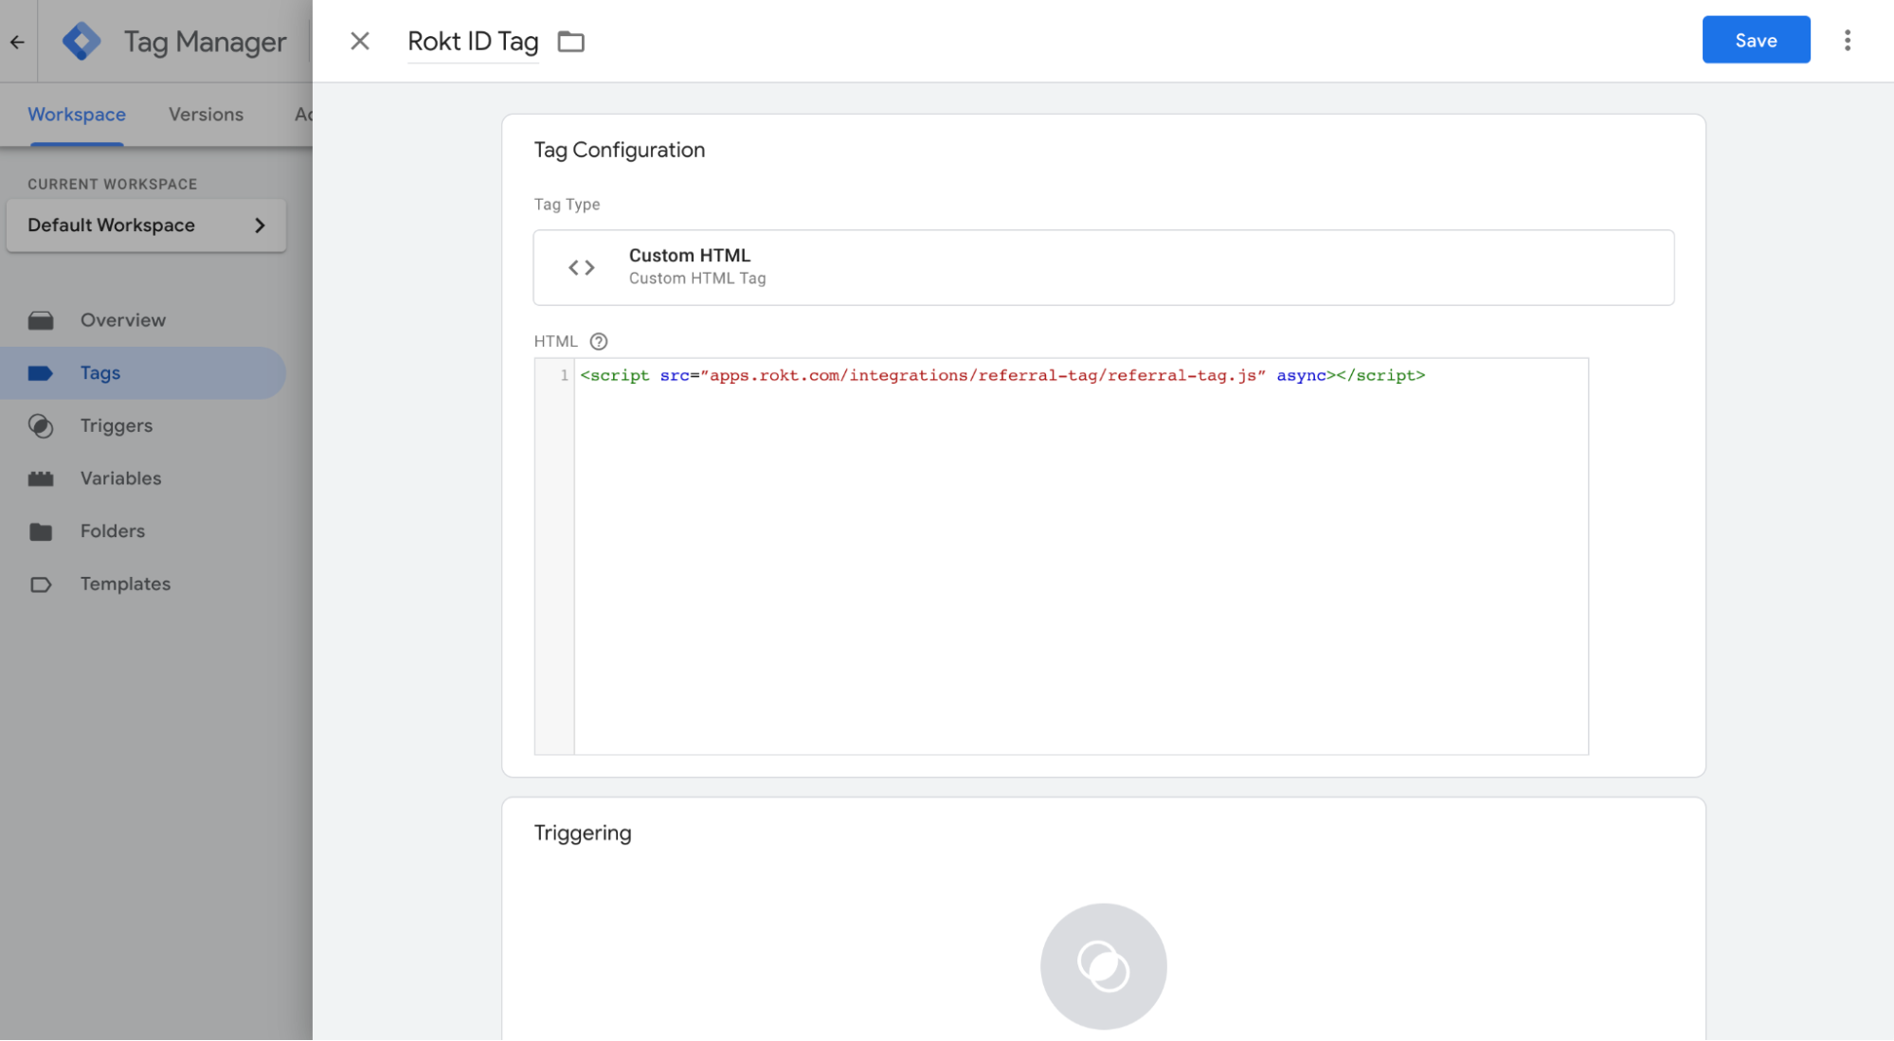Viewport: 1894px width, 1041px height.
Task: Switch to the Versions tab
Action: [x=206, y=114]
